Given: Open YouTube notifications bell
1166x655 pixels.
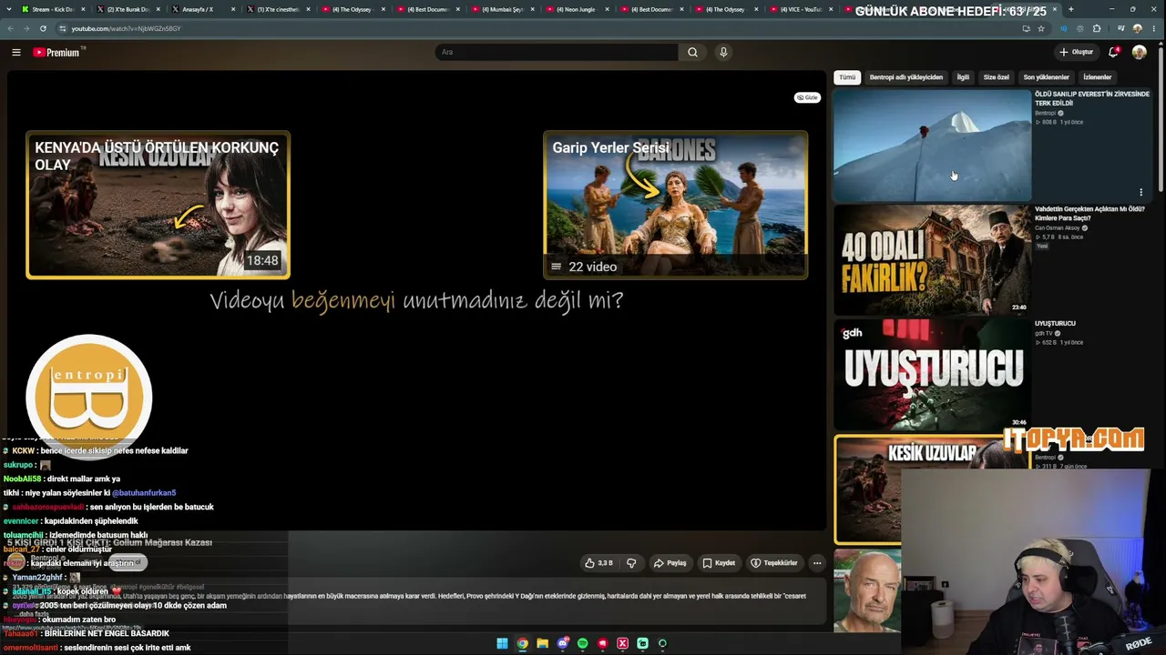Looking at the screenshot, I should (x=1113, y=52).
